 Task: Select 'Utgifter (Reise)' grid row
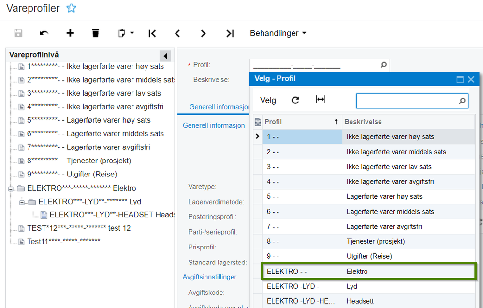(364, 256)
